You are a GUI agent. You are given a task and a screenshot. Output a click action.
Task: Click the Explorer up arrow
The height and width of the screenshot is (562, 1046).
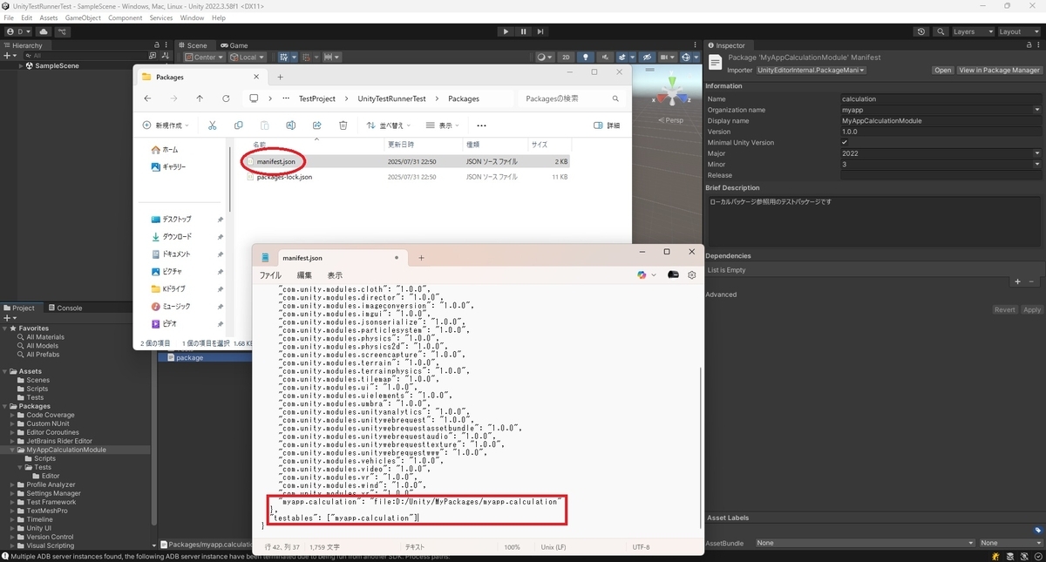[x=200, y=98]
